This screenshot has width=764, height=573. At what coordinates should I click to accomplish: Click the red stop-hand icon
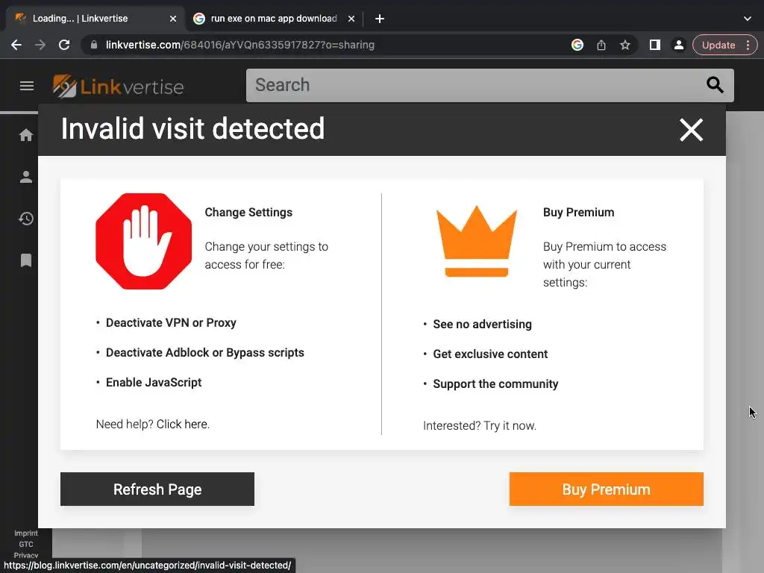144,241
